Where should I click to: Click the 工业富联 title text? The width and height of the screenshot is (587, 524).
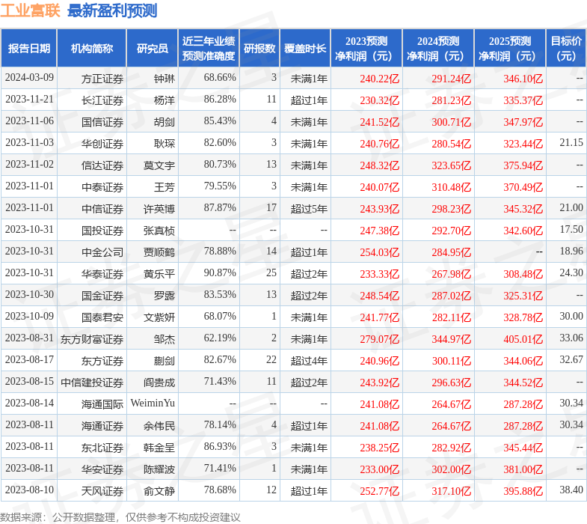coord(30,10)
